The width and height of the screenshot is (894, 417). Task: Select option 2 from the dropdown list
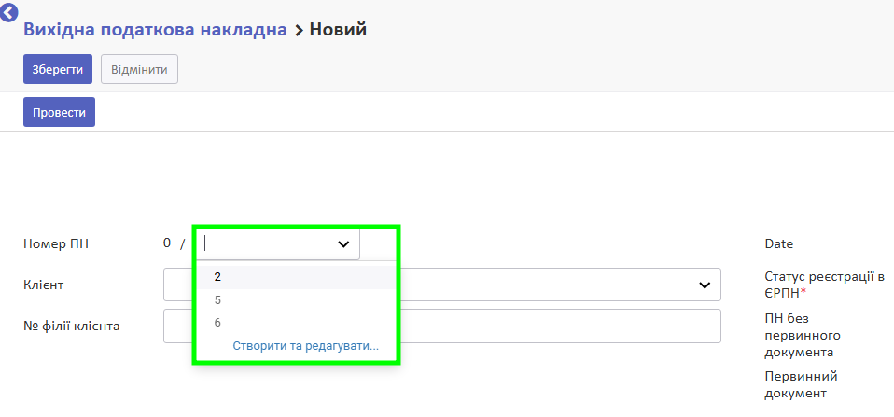coord(297,277)
